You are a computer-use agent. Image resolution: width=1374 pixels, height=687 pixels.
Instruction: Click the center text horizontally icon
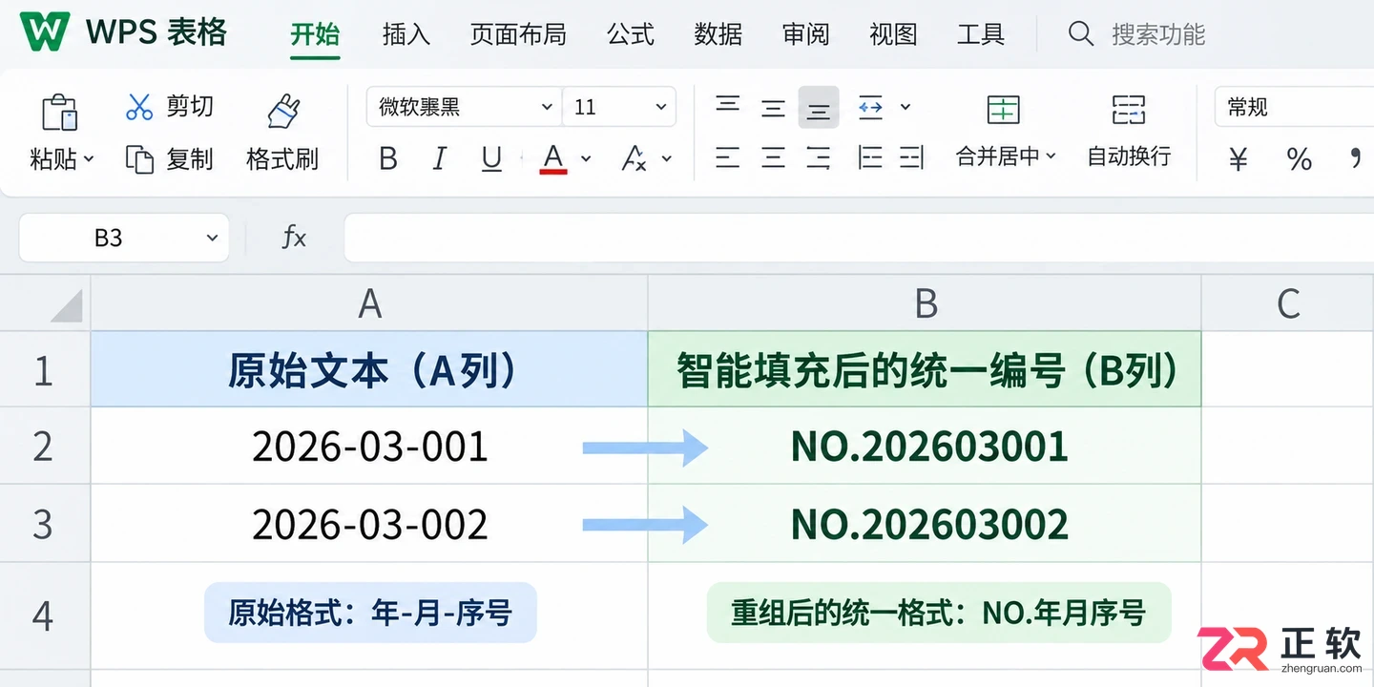(773, 157)
